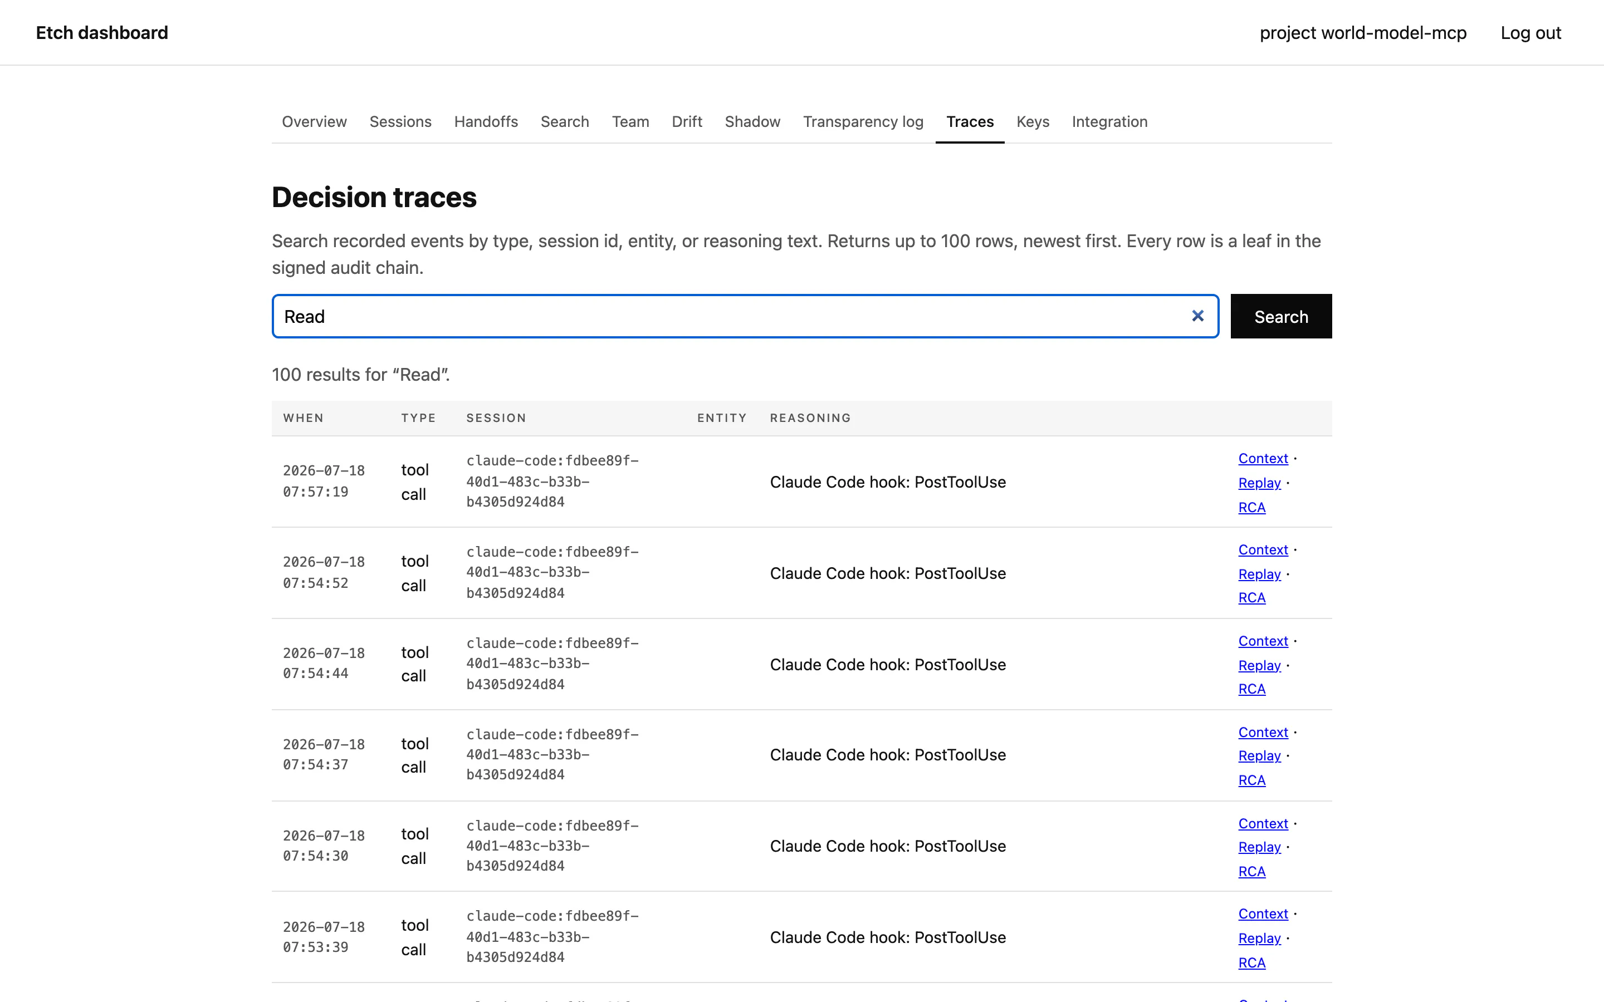The image size is (1604, 1002).
Task: Replay the 07:54:30 tool call
Action: coord(1259,847)
